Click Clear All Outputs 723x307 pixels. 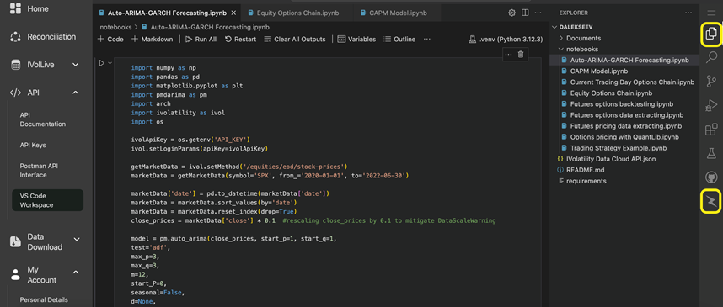pyautogui.click(x=295, y=40)
